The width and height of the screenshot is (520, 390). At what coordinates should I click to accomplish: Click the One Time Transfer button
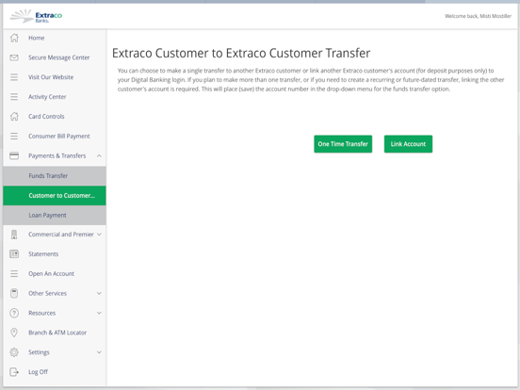pos(343,144)
